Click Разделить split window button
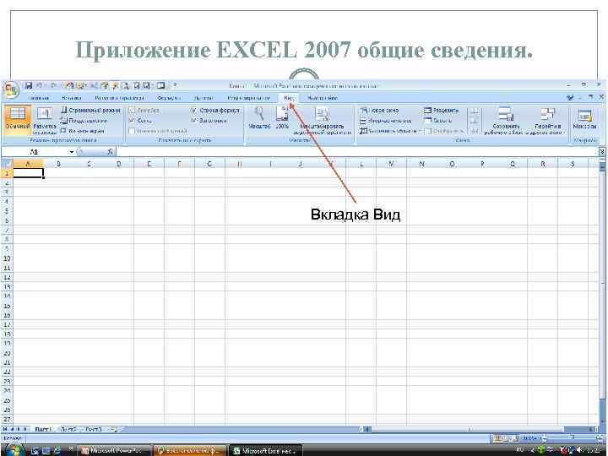The height and width of the screenshot is (456, 608). pos(442,111)
